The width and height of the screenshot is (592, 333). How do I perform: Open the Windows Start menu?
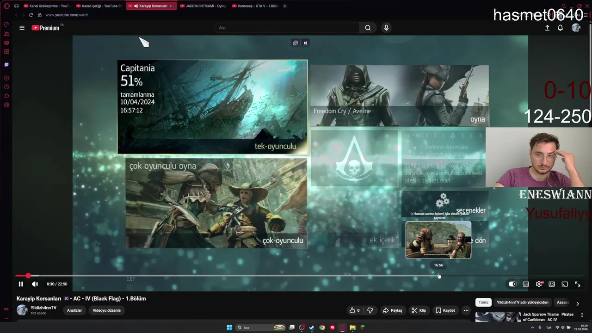pyautogui.click(x=229, y=327)
